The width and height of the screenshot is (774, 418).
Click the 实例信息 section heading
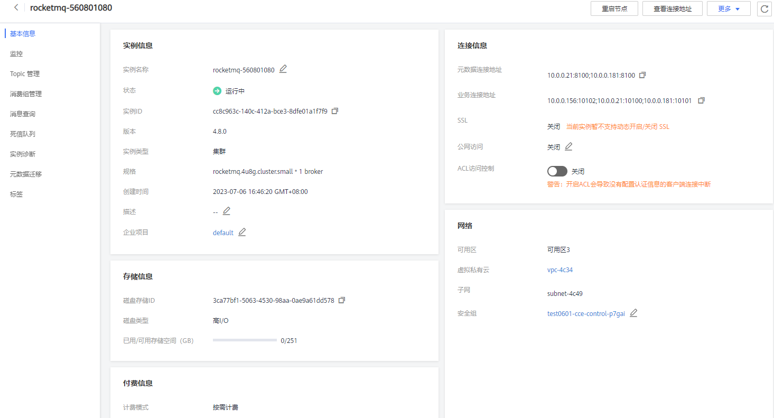tap(138, 45)
